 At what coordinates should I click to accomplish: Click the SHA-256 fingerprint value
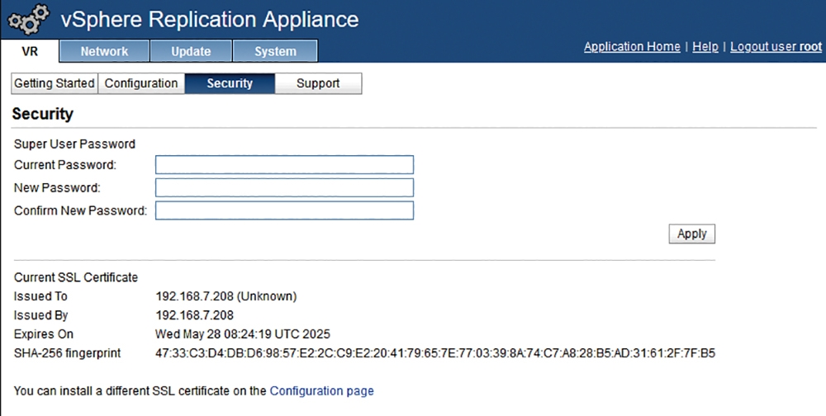click(435, 352)
